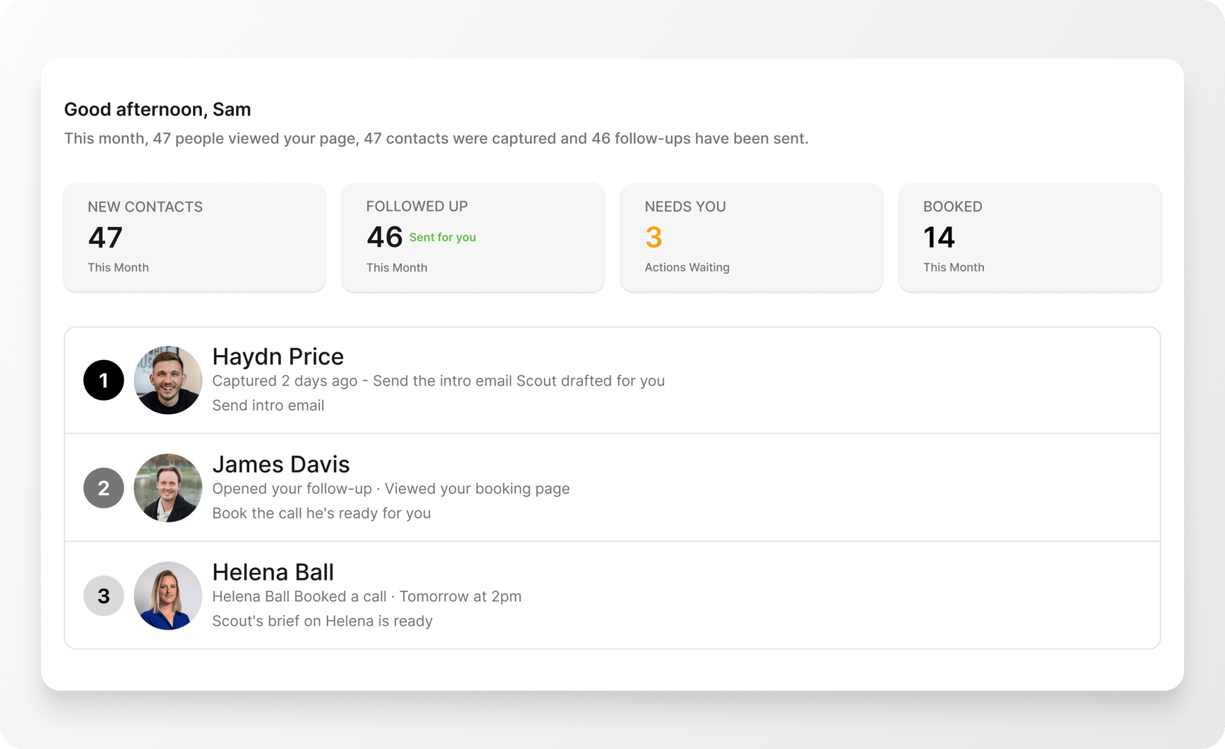Select the James Davis name heading
This screenshot has height=749, width=1225.
pyautogui.click(x=280, y=464)
